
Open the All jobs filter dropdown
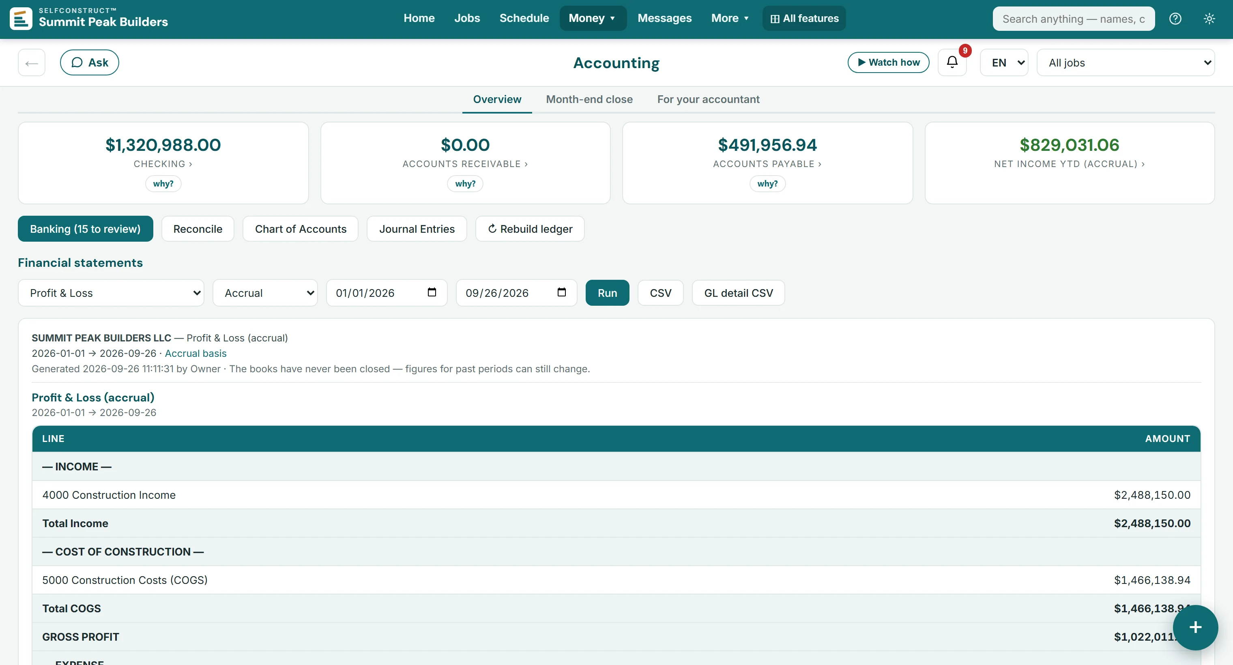click(x=1125, y=62)
